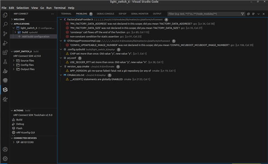Switch to the ESP-IDF tab

pyautogui.click(x=122, y=14)
